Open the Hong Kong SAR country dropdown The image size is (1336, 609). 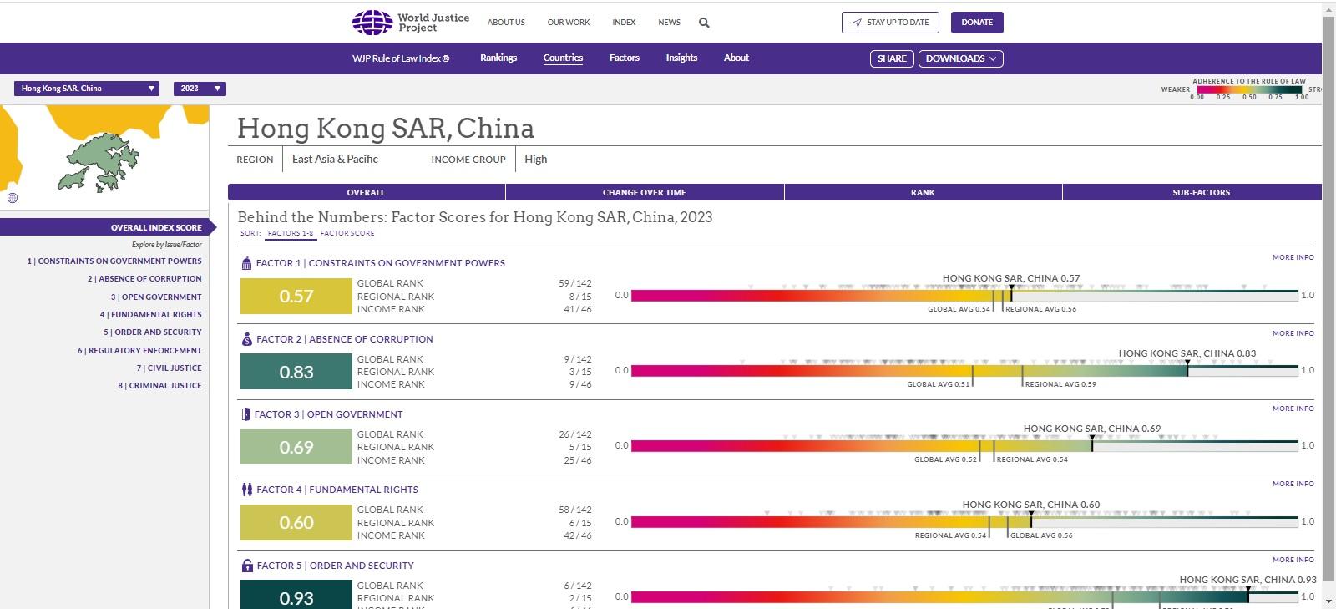pyautogui.click(x=88, y=89)
